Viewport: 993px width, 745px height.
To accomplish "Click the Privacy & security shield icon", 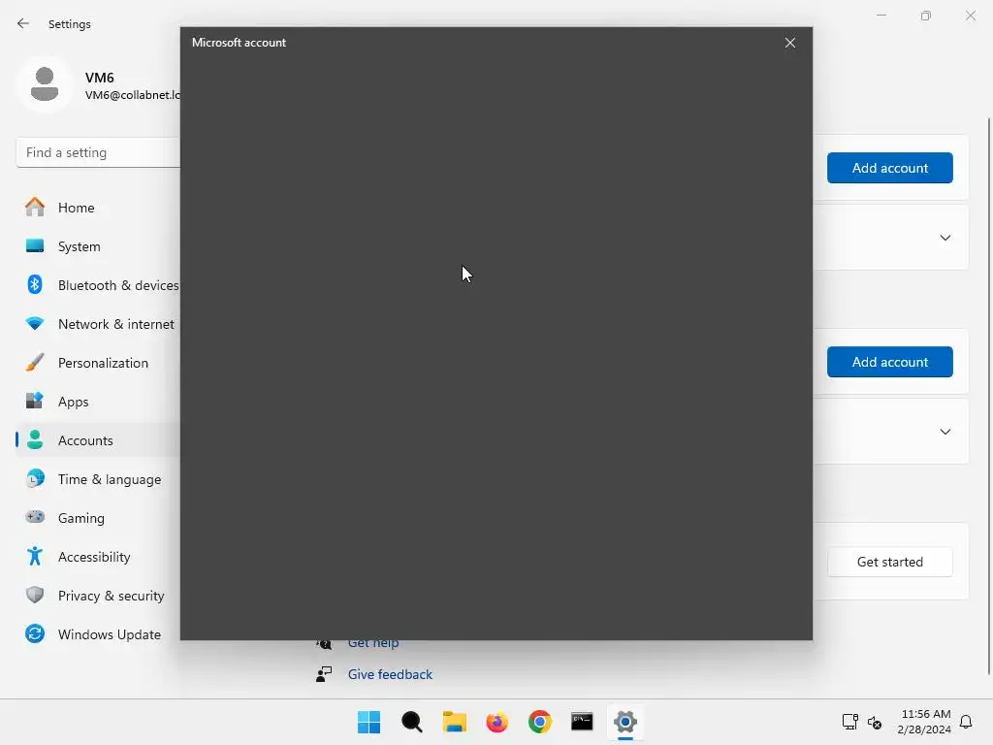I will pos(35,595).
